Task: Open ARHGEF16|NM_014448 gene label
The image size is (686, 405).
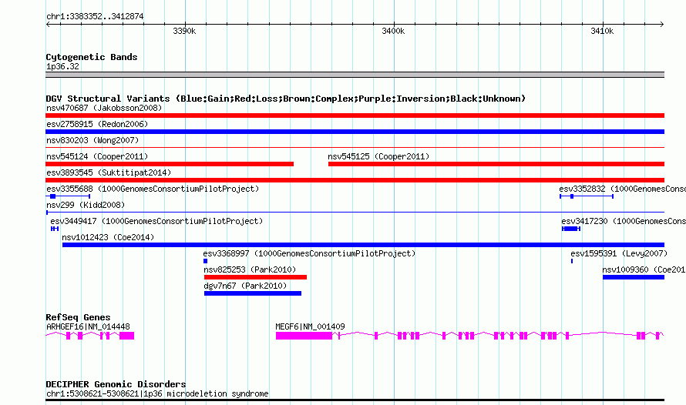Action: pos(88,326)
